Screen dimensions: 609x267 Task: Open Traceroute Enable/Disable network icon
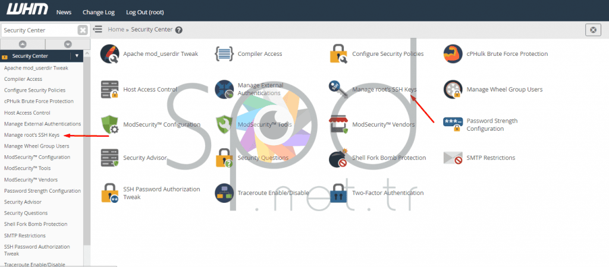tap(224, 193)
